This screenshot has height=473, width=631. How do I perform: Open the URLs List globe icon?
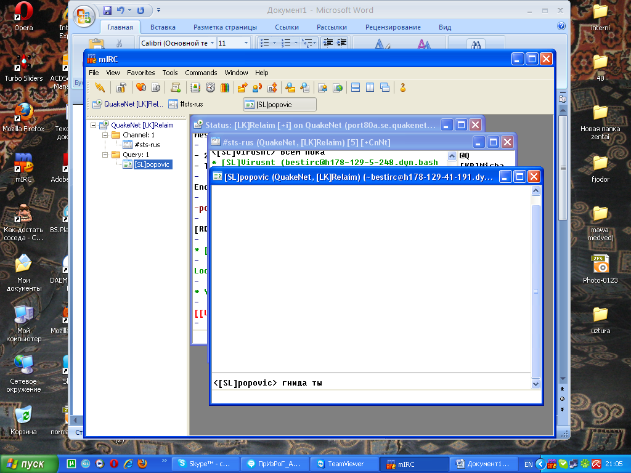tap(338, 87)
